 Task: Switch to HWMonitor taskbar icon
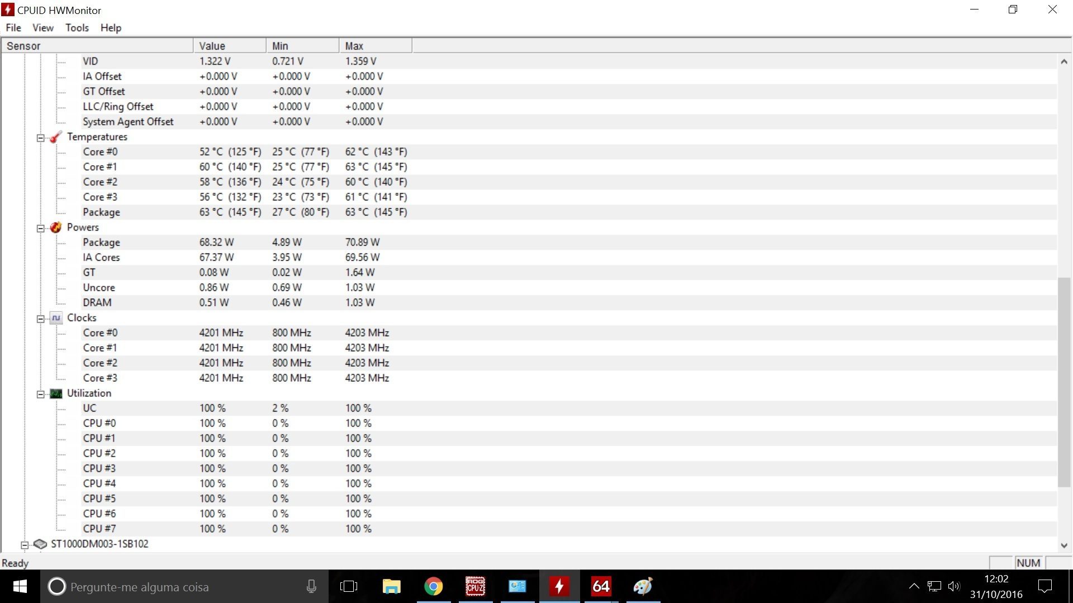[x=559, y=586]
